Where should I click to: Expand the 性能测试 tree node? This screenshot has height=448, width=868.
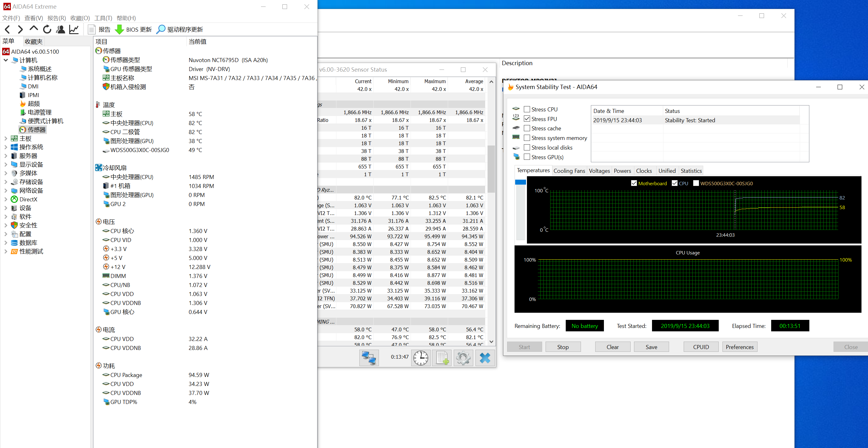[x=6, y=251]
